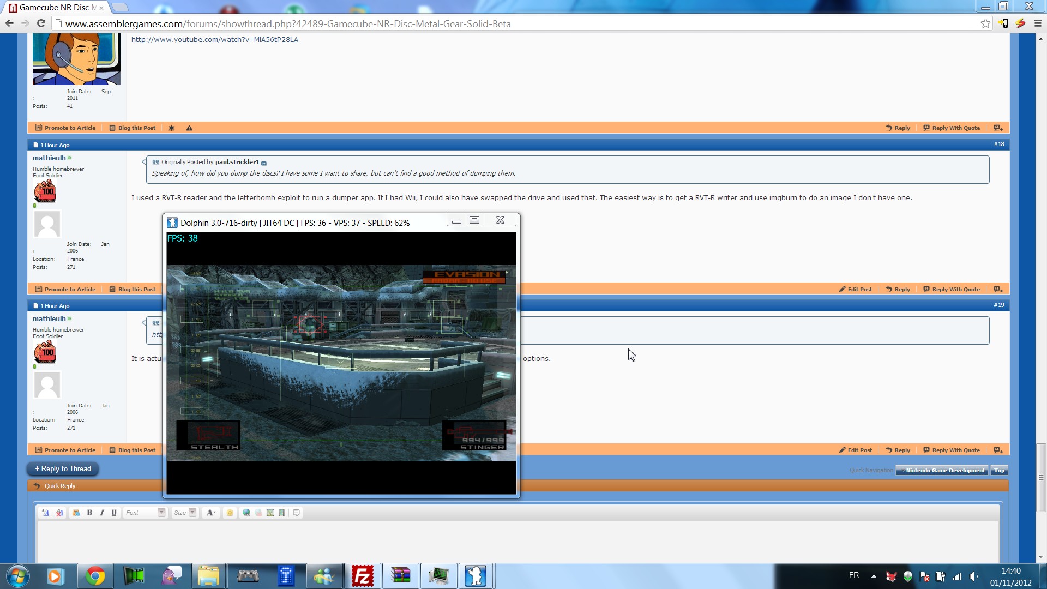Viewport: 1047px width, 589px height.
Task: Switch to Dolphin emulator taskbar icon
Action: 476,576
